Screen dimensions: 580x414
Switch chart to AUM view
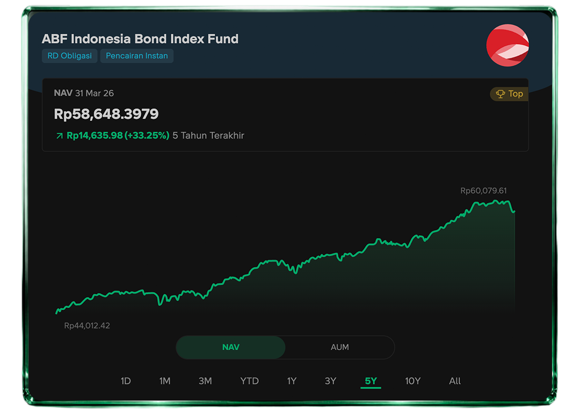339,347
